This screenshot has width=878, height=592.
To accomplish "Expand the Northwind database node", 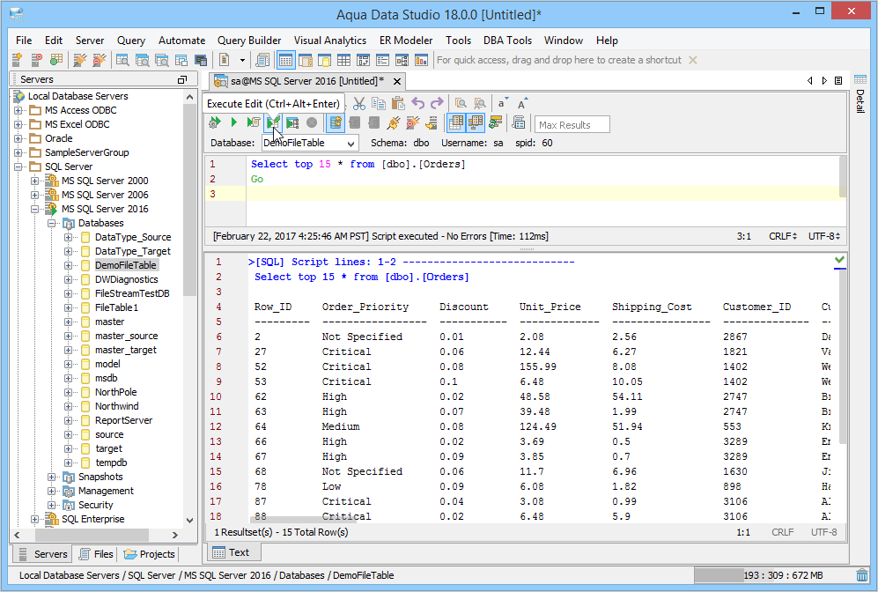I will point(69,406).
